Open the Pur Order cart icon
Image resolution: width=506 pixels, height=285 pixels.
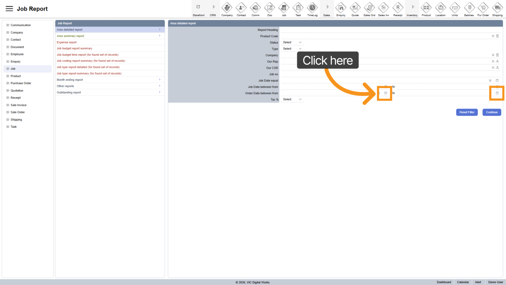click(x=483, y=8)
